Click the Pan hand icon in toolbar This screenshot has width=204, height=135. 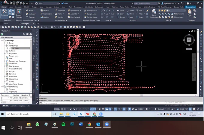[x=52, y=27]
